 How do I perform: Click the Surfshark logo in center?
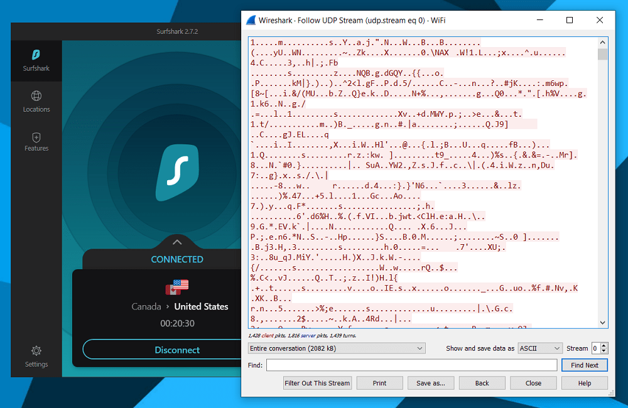click(178, 172)
